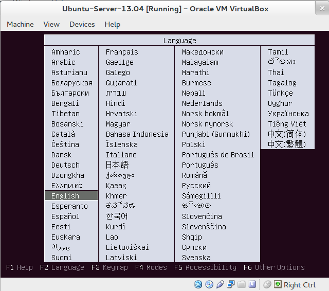Click F4 Modes option
329x291 pixels.
coord(151,267)
